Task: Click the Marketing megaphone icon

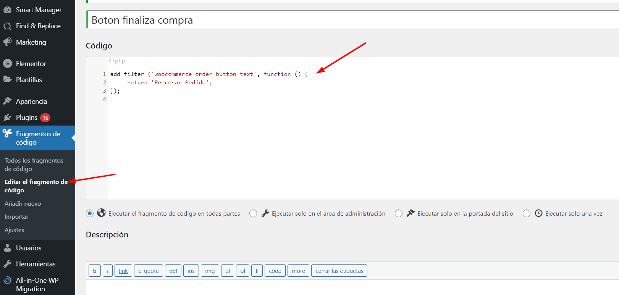Action: point(7,42)
